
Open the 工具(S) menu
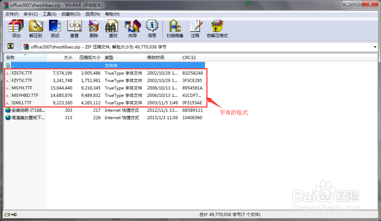tap(50, 14)
